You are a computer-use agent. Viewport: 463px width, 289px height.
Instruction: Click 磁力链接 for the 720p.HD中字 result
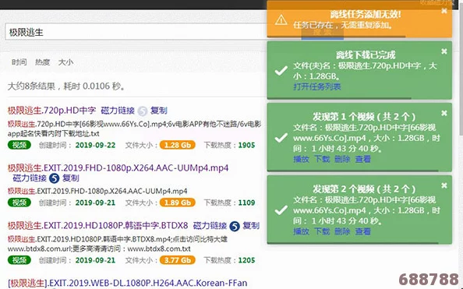click(x=118, y=111)
